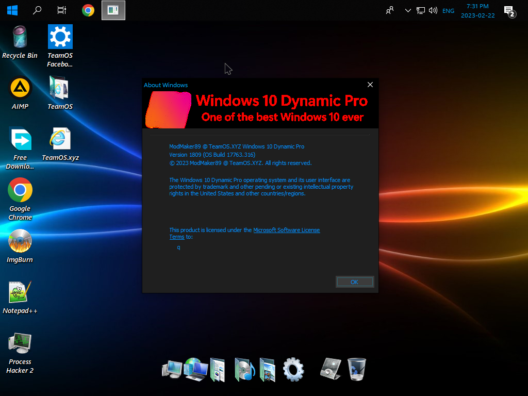Click the network icon in the system tray

pyautogui.click(x=421, y=10)
